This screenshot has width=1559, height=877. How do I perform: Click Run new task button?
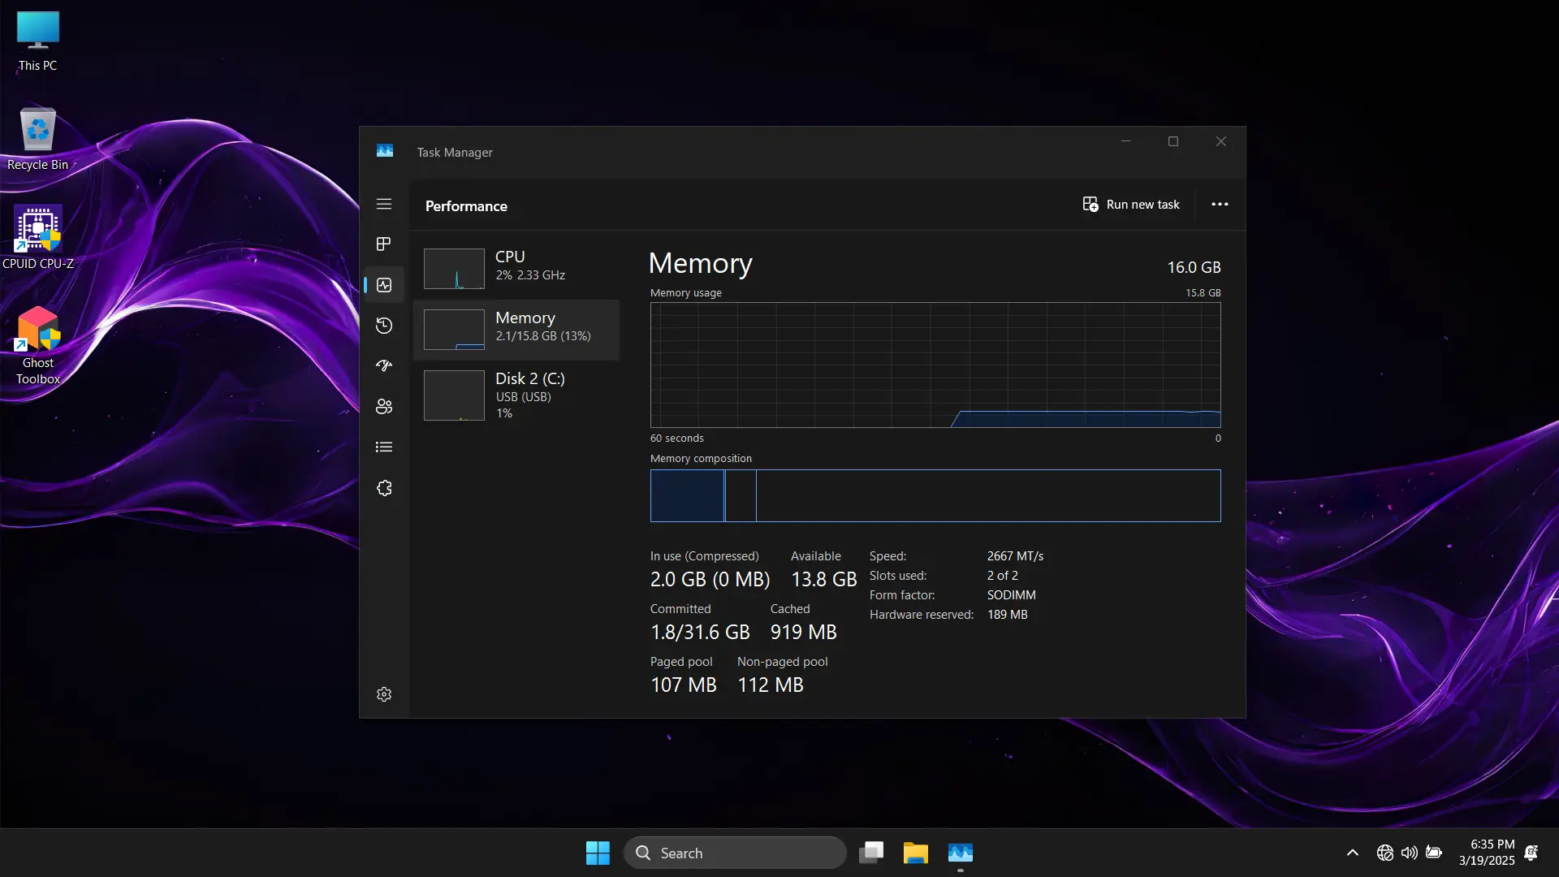click(x=1131, y=205)
